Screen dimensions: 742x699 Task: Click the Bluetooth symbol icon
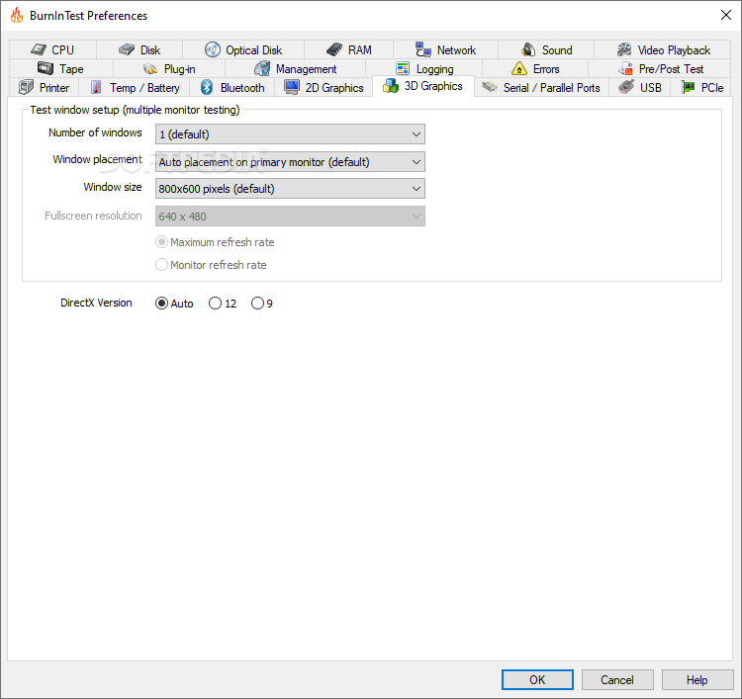click(207, 87)
